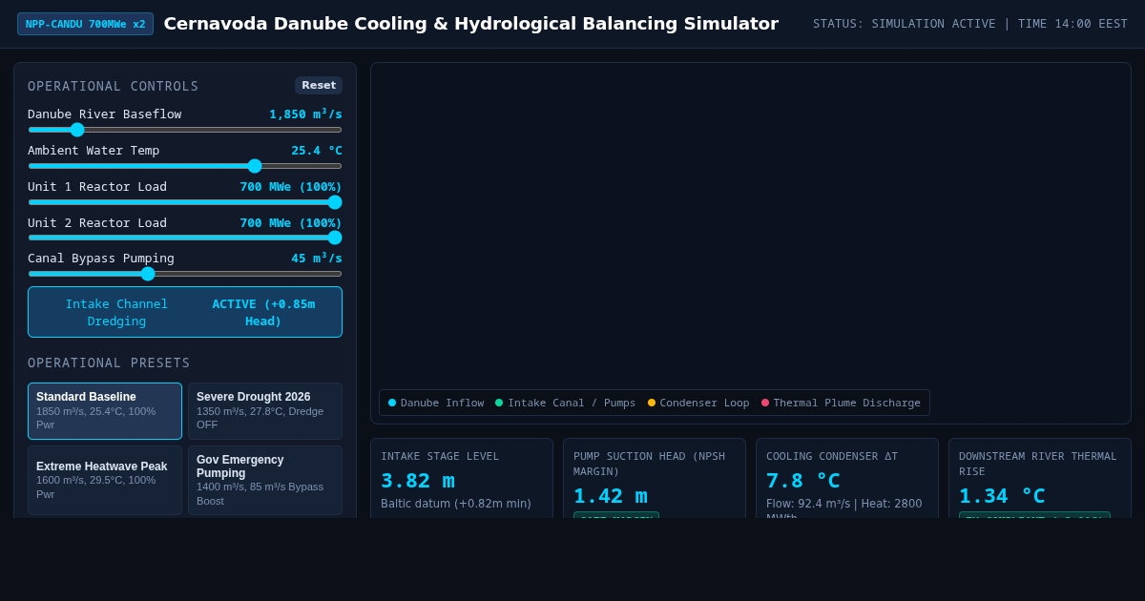
Task: Click the NPP-CANDU 700MWe x2 badge
Action: (85, 24)
